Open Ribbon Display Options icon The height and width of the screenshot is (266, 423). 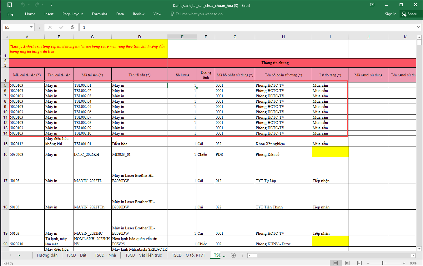pyautogui.click(x=372, y=5)
